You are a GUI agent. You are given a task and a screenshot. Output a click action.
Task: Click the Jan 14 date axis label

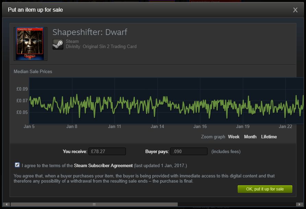[157, 126]
